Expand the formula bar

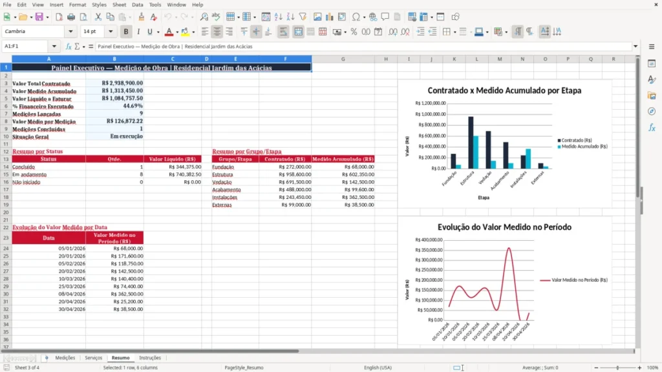click(635, 46)
